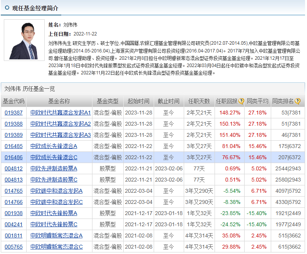Open fund code link 016485

pyautogui.click(x=13, y=146)
